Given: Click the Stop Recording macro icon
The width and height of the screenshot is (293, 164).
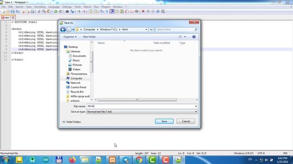Looking at the screenshot, I should click(148, 11).
